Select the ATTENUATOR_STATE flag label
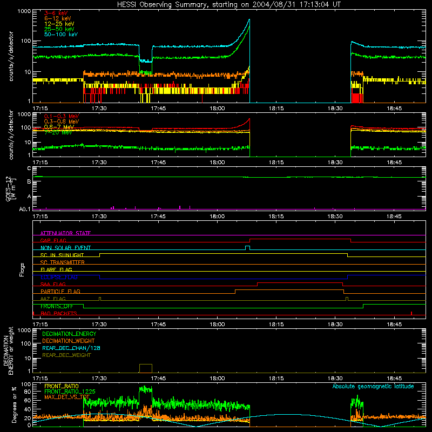432x432 pixels. [65, 233]
